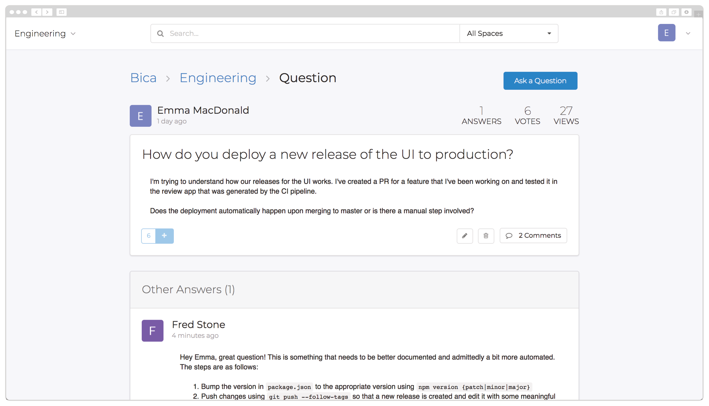Viewport: 709px width, 406px height.
Task: Go to Bica breadcrumb
Action: (143, 78)
